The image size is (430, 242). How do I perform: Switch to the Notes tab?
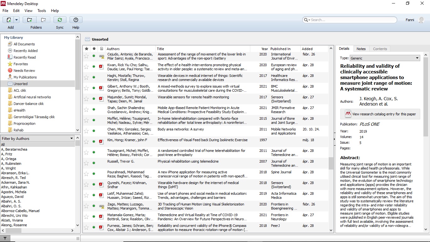[x=361, y=49]
